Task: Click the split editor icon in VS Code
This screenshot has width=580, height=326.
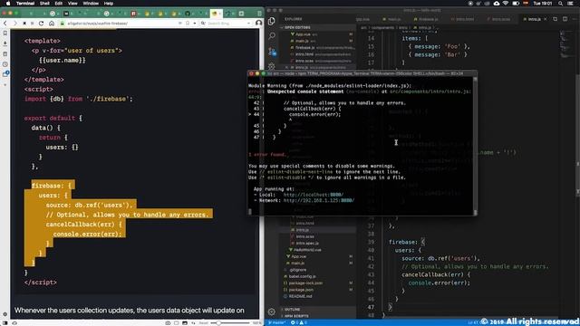Action: coord(565,19)
